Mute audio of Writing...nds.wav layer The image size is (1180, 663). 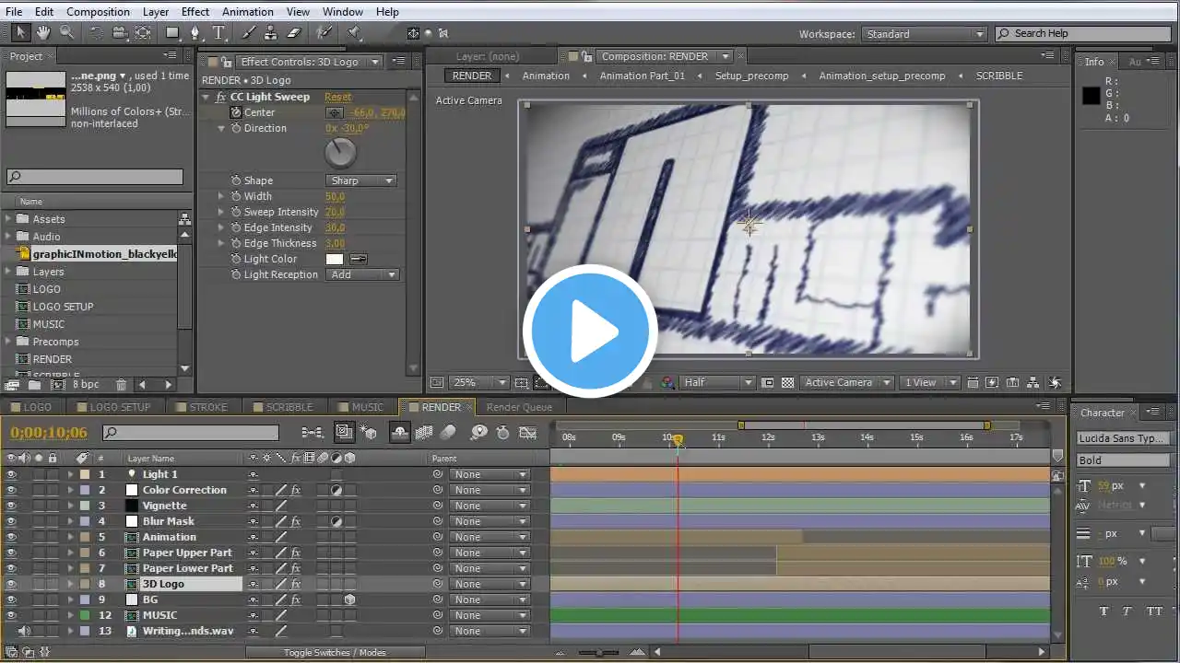[24, 631]
